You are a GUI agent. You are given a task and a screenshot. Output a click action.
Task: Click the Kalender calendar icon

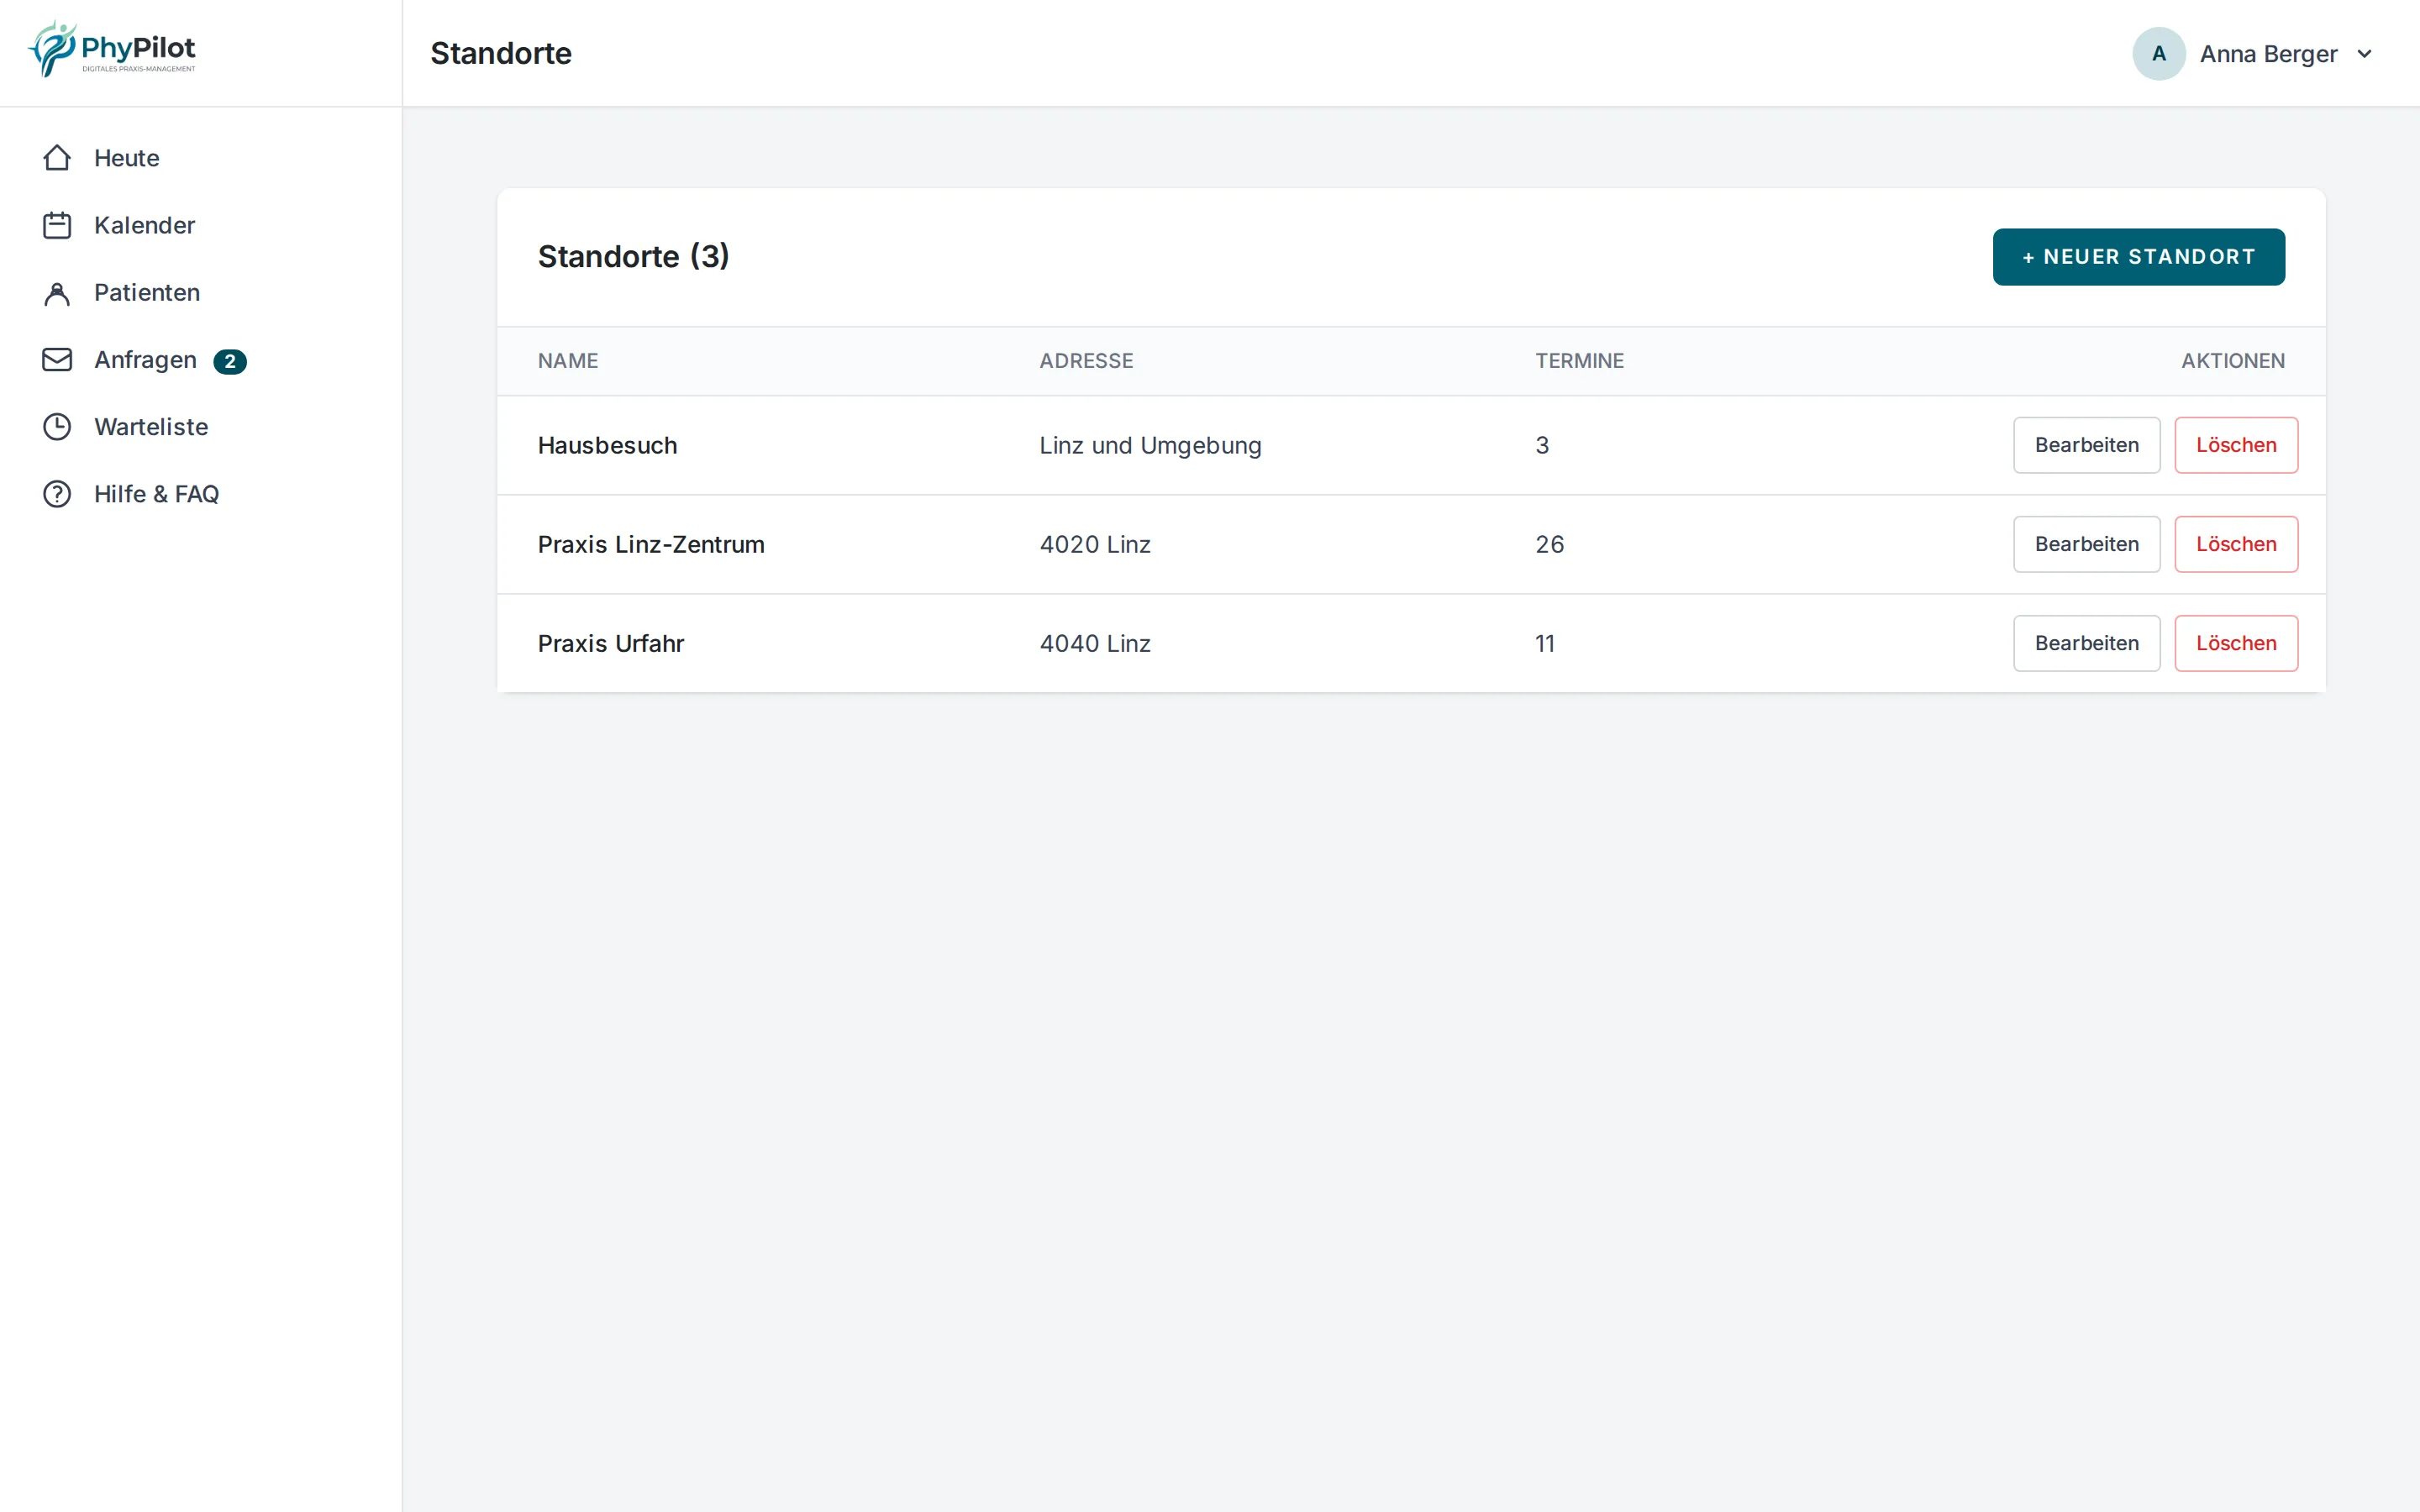point(57,225)
